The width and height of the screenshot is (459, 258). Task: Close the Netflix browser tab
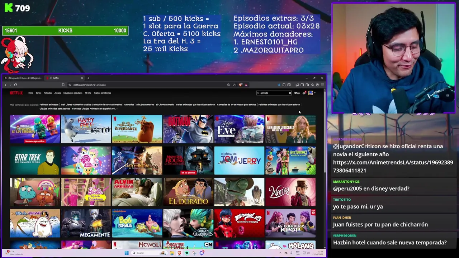(x=82, y=78)
